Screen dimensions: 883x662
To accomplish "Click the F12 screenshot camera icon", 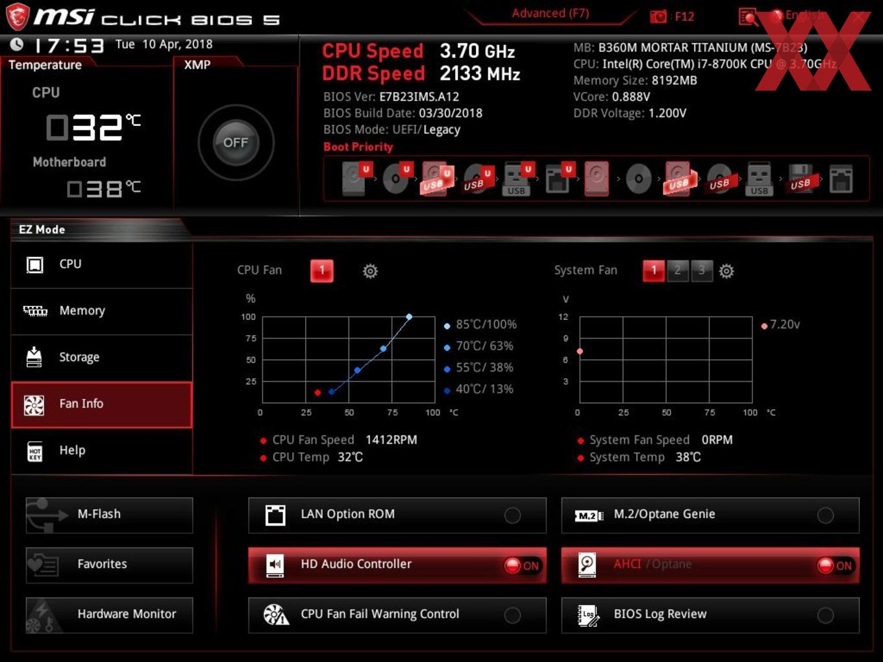I will pyautogui.click(x=658, y=16).
